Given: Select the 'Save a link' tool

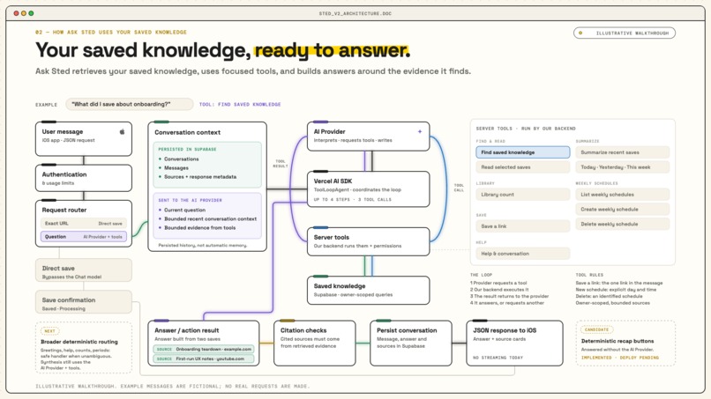Looking at the screenshot, I should [x=523, y=226].
